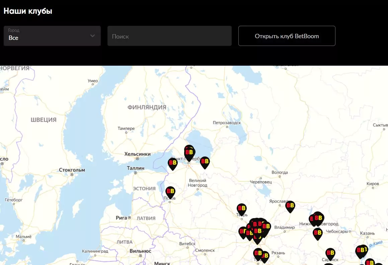Click the Чебоксары city label
388x265 pixels.
coord(337,231)
